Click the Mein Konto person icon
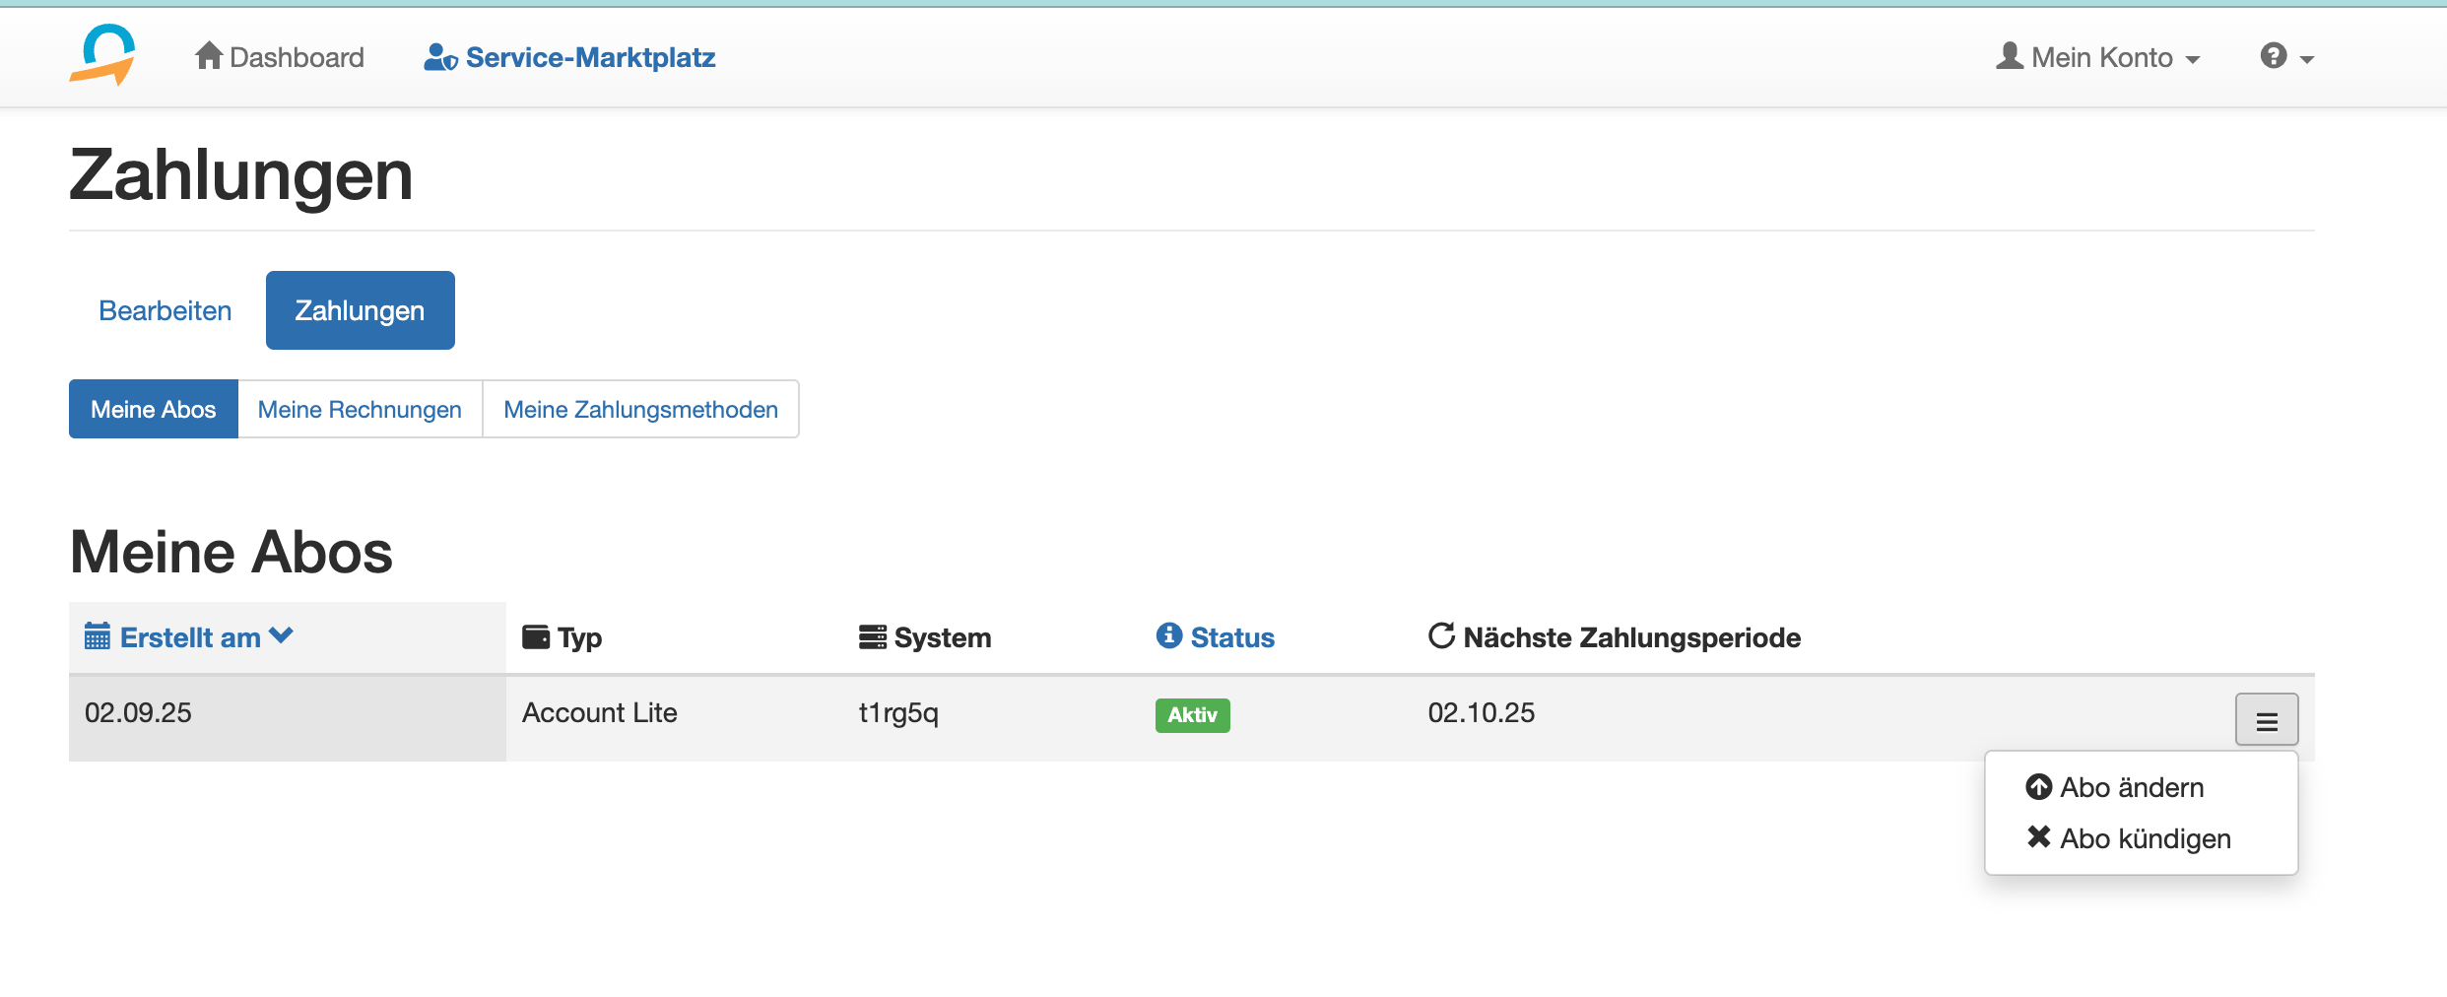The height and width of the screenshot is (997, 2447). (2010, 56)
